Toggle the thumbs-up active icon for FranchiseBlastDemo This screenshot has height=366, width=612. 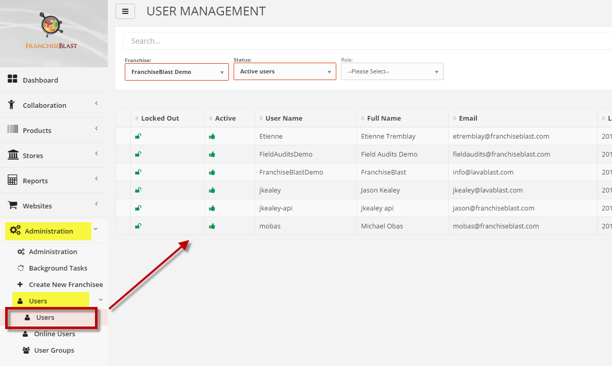click(212, 172)
